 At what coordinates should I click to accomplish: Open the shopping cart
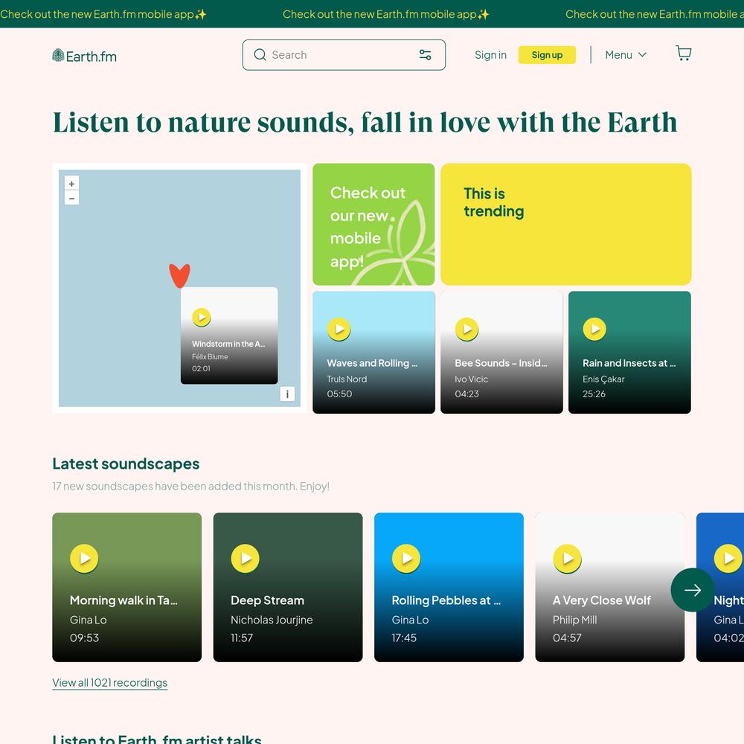pos(683,53)
